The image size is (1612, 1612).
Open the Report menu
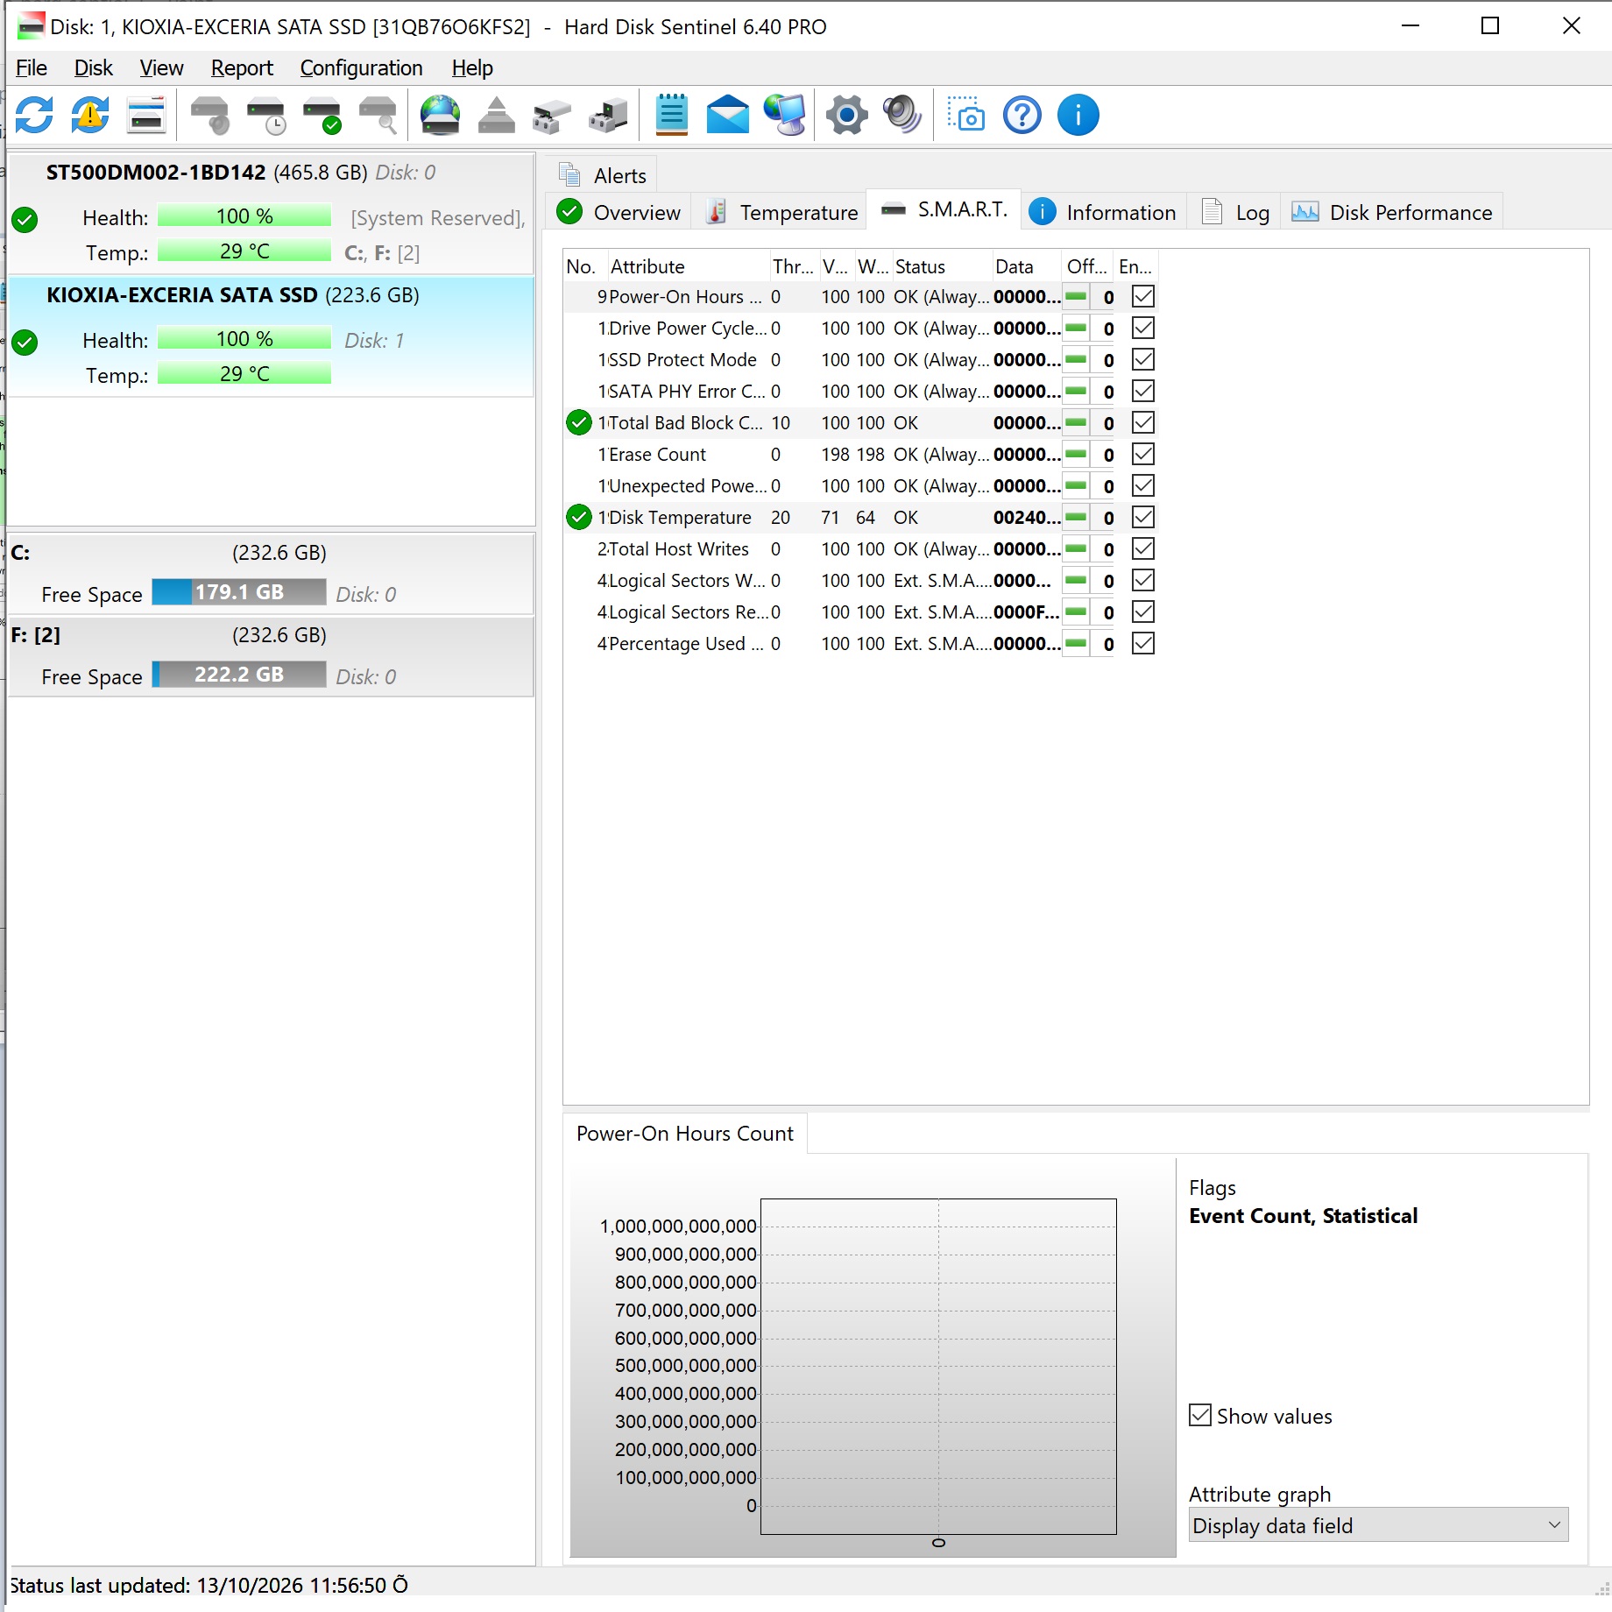click(x=242, y=67)
